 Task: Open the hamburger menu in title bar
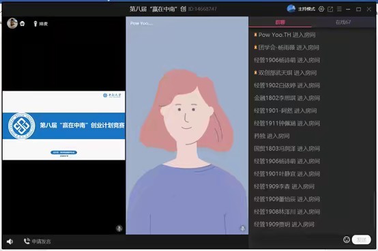click(x=339, y=9)
